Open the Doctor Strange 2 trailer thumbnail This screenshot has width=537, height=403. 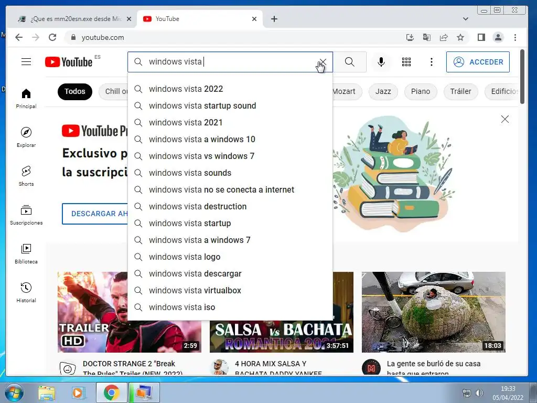click(x=130, y=312)
